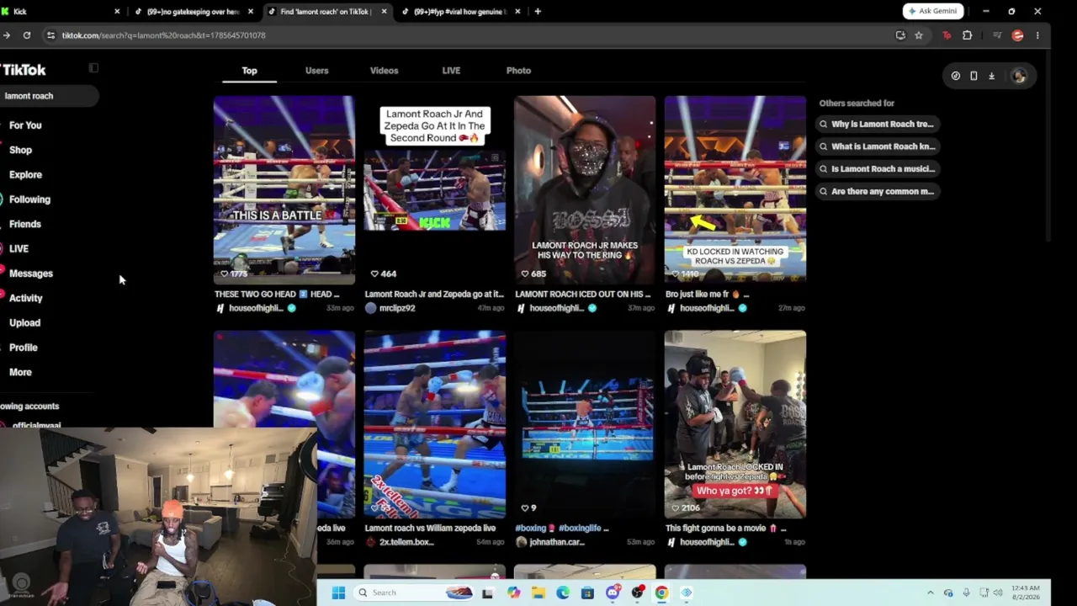Click the Ask Gemini button
1077x606 pixels.
(x=933, y=11)
